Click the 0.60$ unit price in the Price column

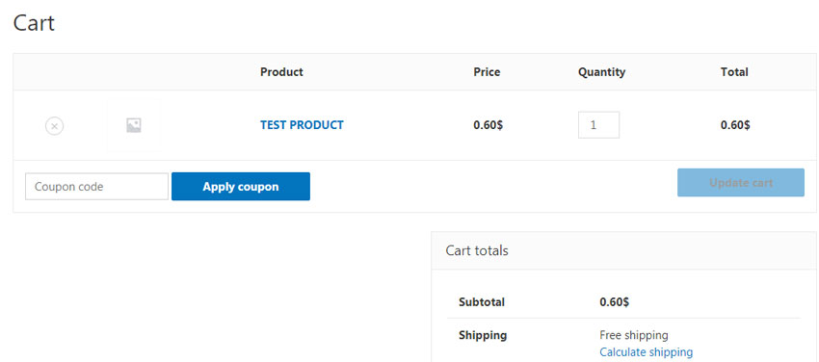[x=488, y=125]
